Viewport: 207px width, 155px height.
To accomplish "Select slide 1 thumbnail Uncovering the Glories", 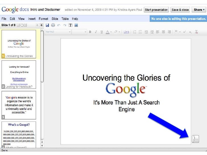I will [x=19, y=44].
